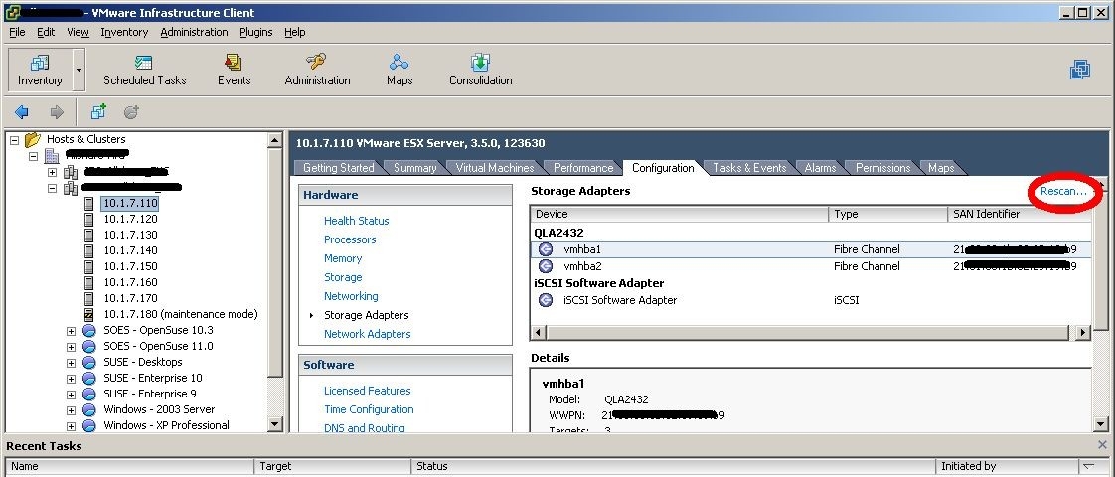Switch to the Permissions tab
This screenshot has width=1115, height=477.
tap(883, 168)
